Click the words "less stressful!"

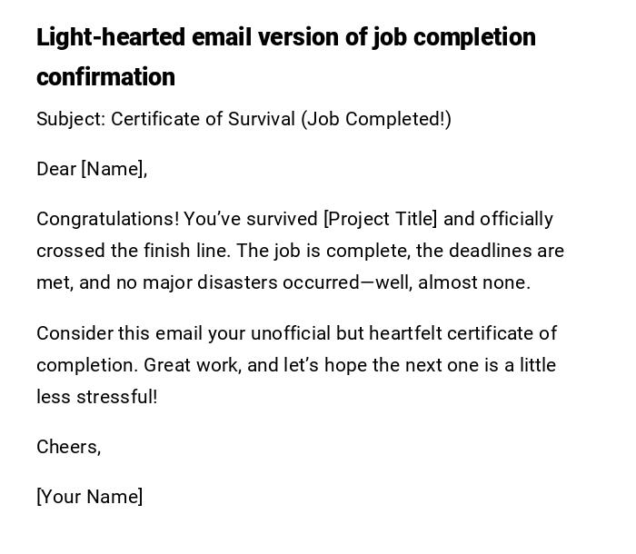[96, 397]
